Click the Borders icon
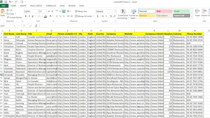 (39, 16)
